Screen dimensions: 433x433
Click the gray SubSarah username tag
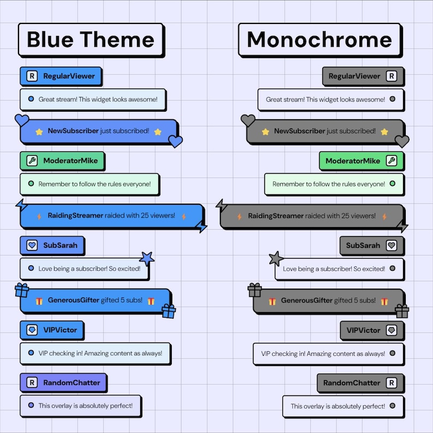click(x=371, y=245)
